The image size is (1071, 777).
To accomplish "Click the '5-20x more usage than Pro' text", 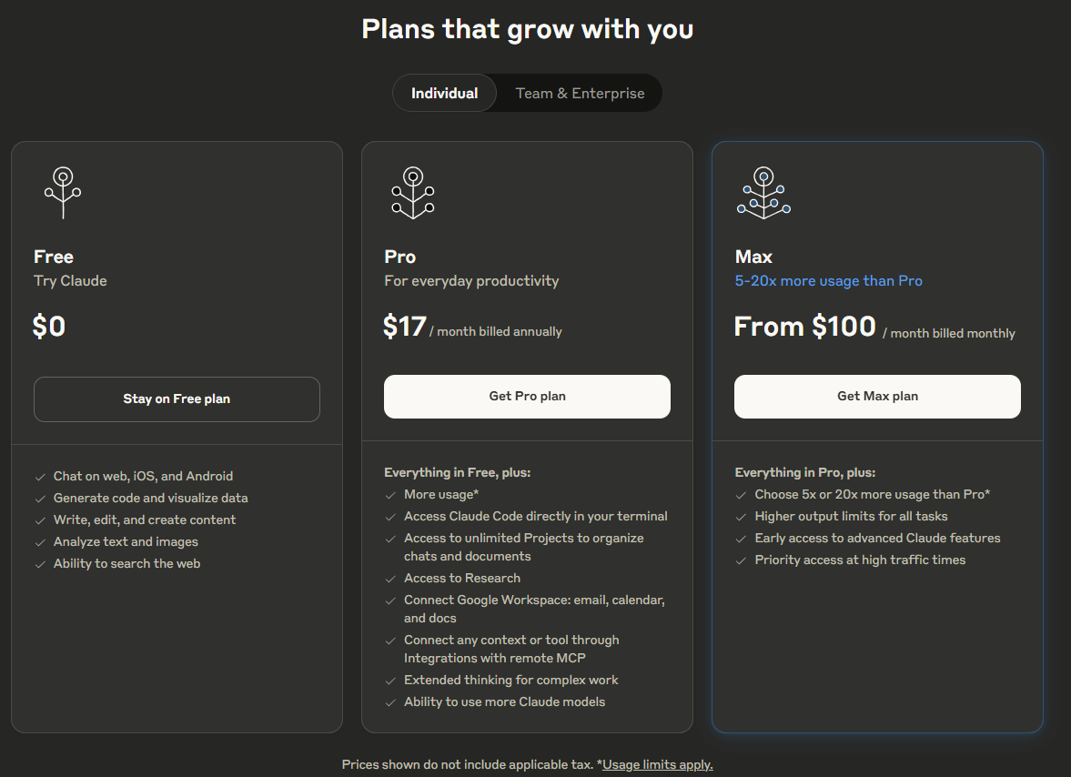I will click(x=828, y=281).
